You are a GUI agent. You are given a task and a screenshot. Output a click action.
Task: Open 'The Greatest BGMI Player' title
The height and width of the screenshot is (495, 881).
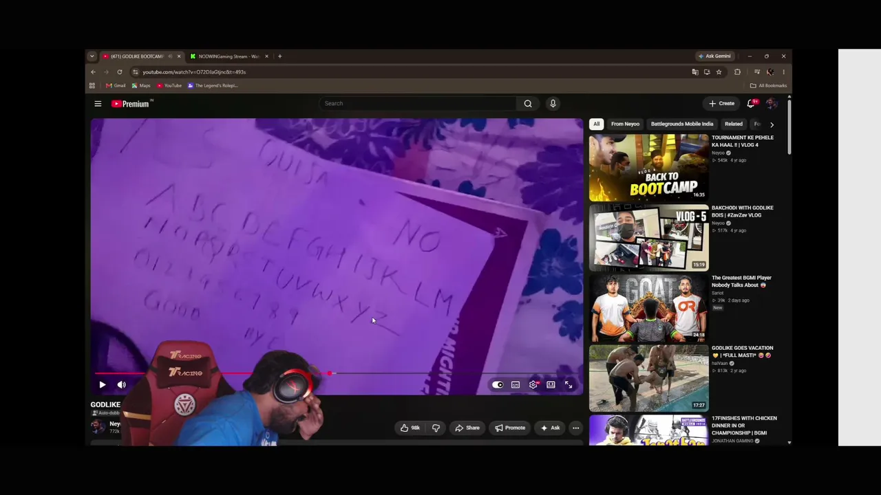(x=741, y=281)
